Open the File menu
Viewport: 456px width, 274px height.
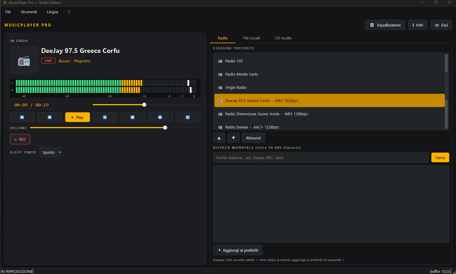[x=8, y=12]
